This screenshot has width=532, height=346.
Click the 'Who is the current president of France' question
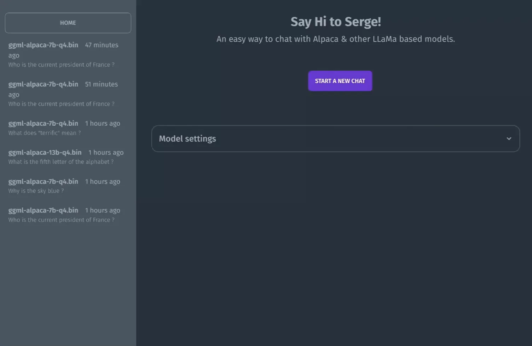61,65
